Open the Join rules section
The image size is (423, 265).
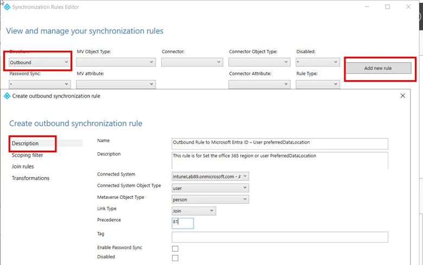click(23, 166)
